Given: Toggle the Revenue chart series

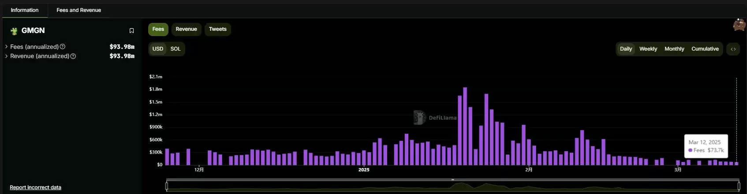Looking at the screenshot, I should point(186,29).
